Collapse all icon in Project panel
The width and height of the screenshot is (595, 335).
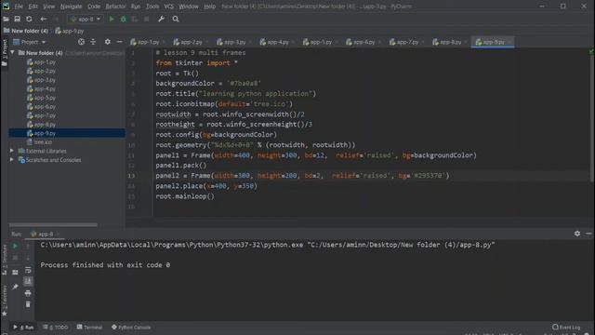coord(93,42)
